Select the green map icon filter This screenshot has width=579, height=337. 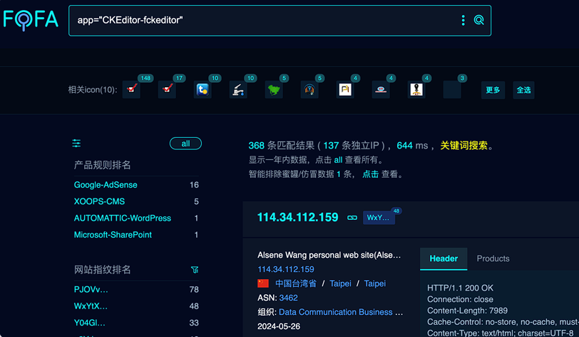(274, 90)
